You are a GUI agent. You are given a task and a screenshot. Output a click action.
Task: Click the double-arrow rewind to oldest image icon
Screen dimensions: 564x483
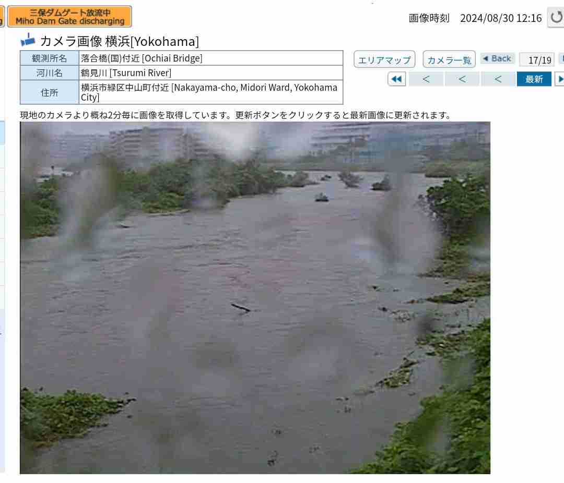tap(397, 79)
